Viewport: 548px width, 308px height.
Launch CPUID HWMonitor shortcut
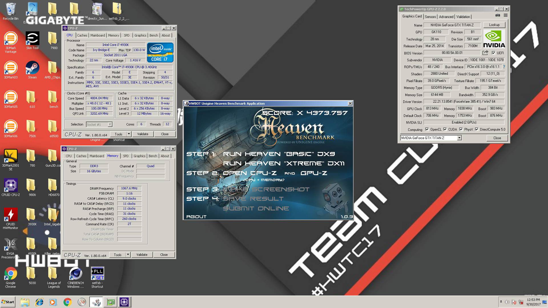pyautogui.click(x=11, y=218)
